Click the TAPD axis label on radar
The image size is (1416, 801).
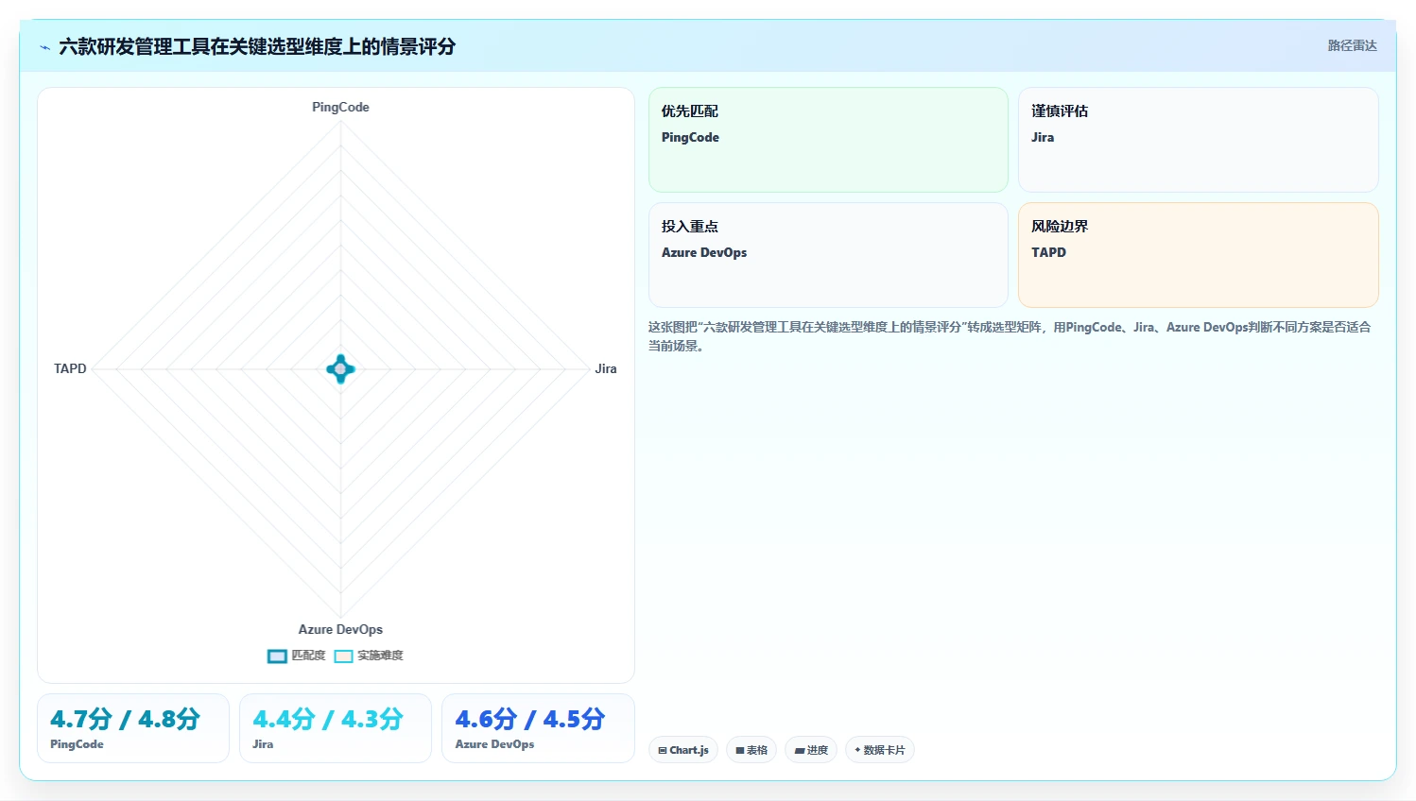point(70,368)
